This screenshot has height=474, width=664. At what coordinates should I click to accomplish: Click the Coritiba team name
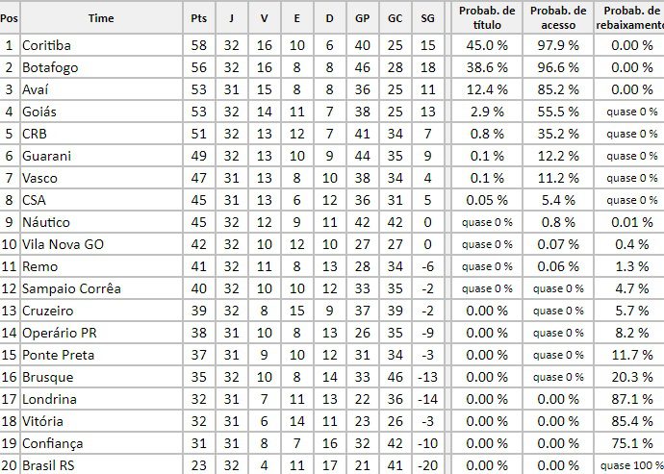point(46,45)
